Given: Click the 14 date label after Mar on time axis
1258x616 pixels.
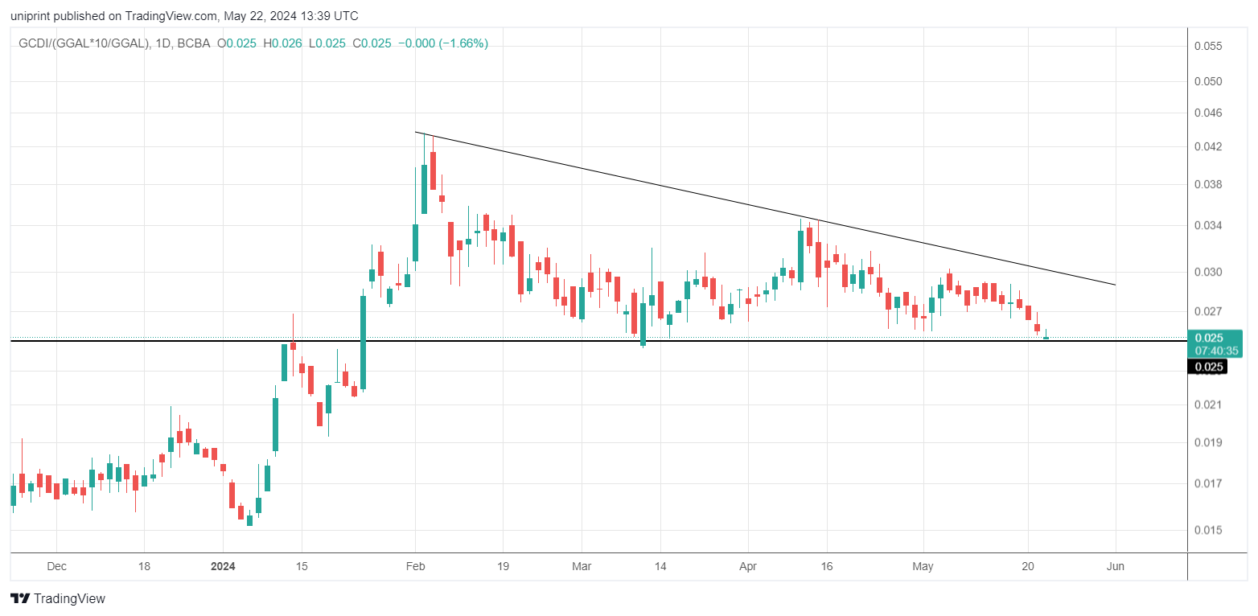Looking at the screenshot, I should coord(659,567).
